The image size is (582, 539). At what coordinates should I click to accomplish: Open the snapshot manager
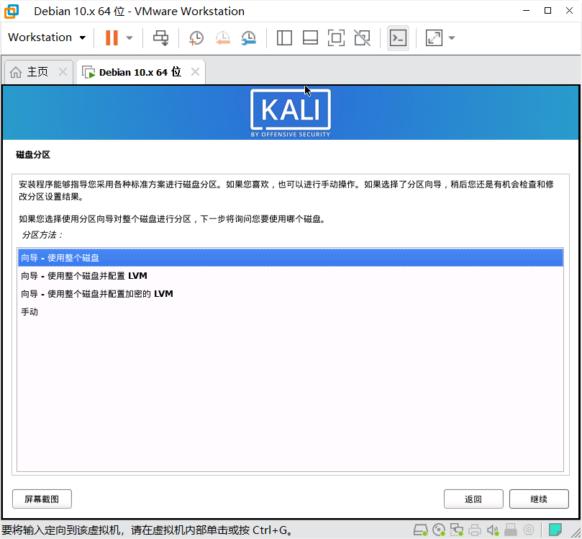pos(249,38)
